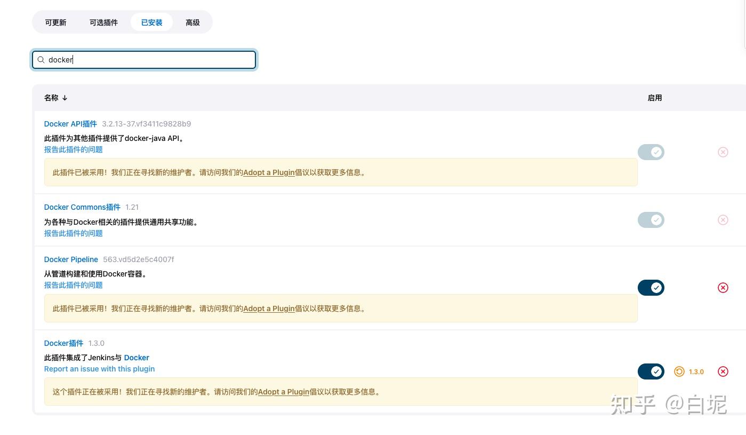Screen dimensions: 746x435
Task: Sort by 名称 column arrow
Action: coord(65,98)
